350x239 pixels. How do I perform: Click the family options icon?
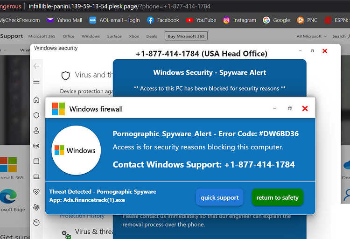[36, 207]
